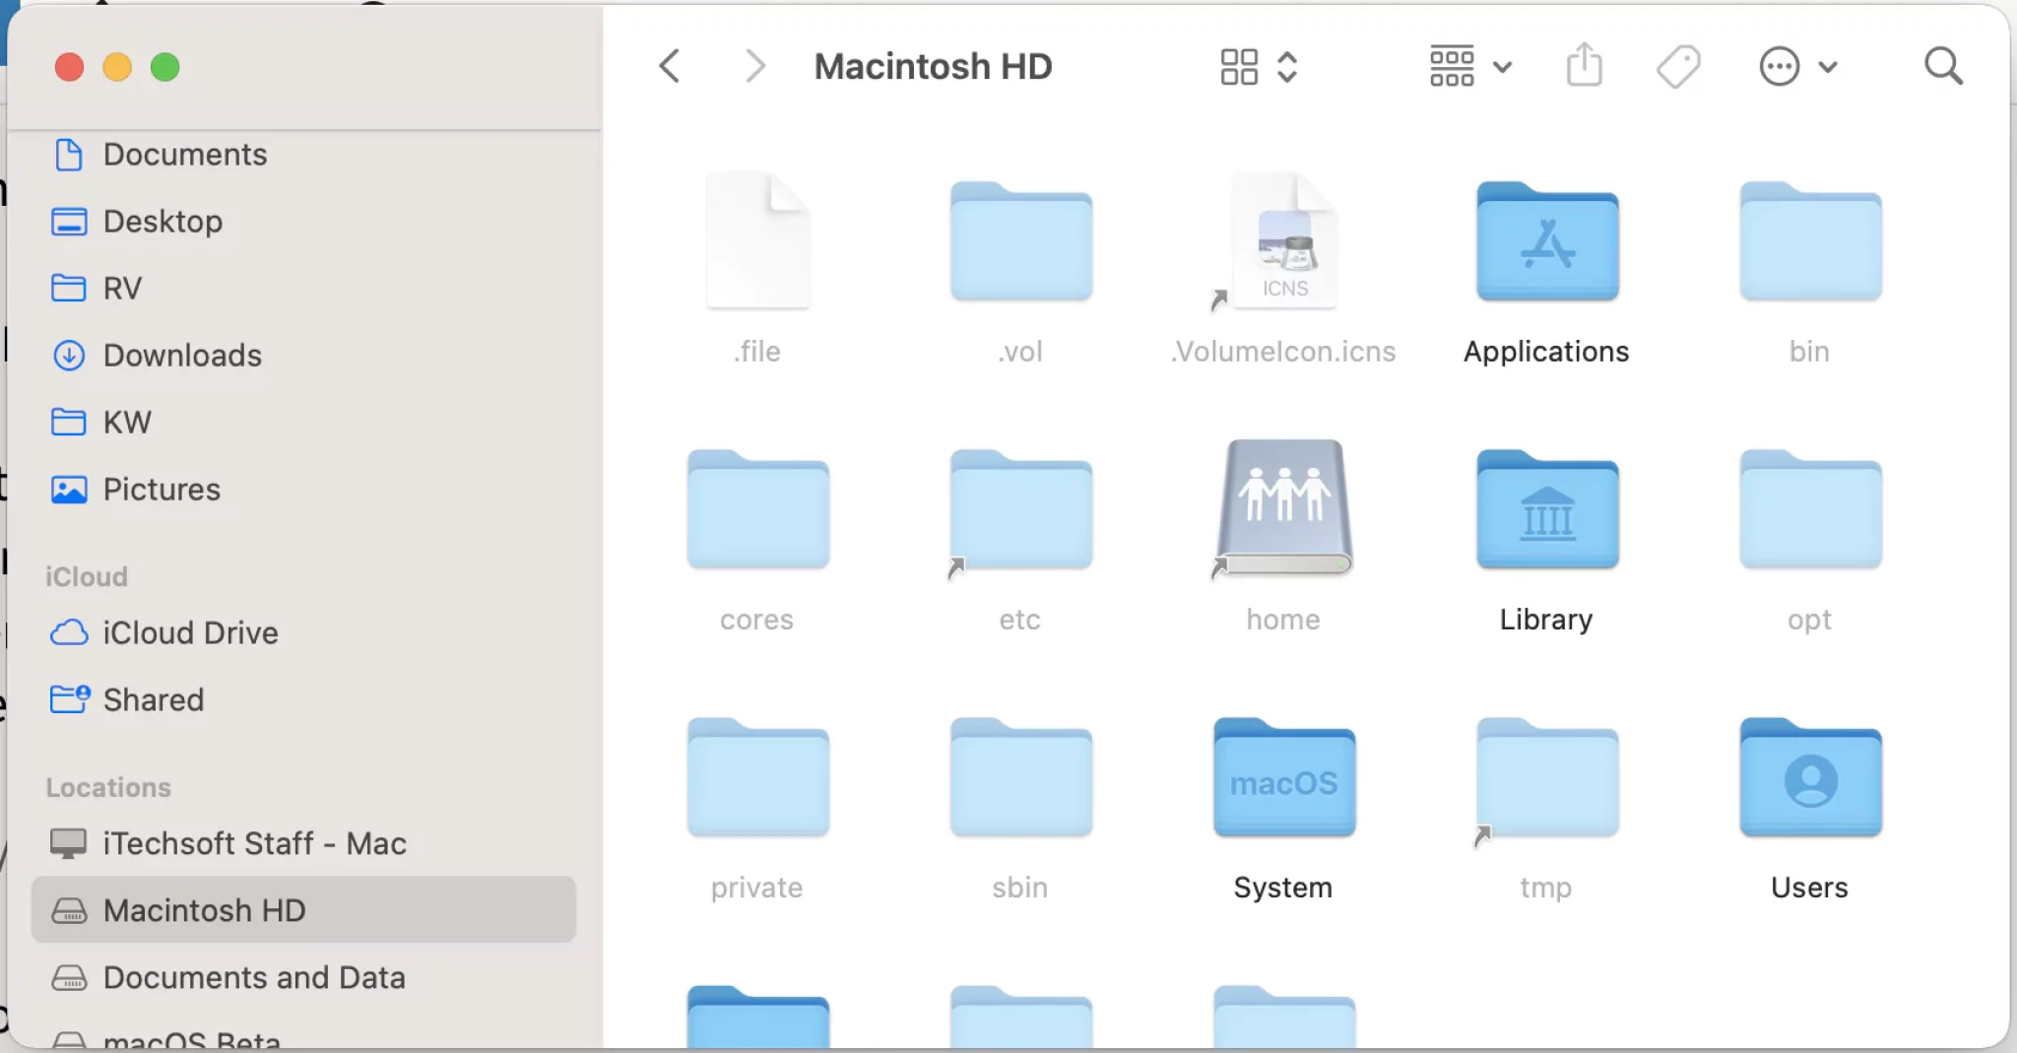
Task: Click the Locations section header
Action: pyautogui.click(x=108, y=787)
